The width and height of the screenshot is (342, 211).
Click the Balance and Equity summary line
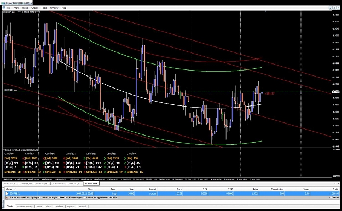63,197
